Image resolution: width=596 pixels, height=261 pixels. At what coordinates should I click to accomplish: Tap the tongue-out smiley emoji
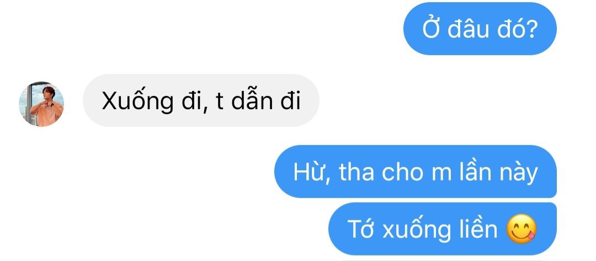521,229
